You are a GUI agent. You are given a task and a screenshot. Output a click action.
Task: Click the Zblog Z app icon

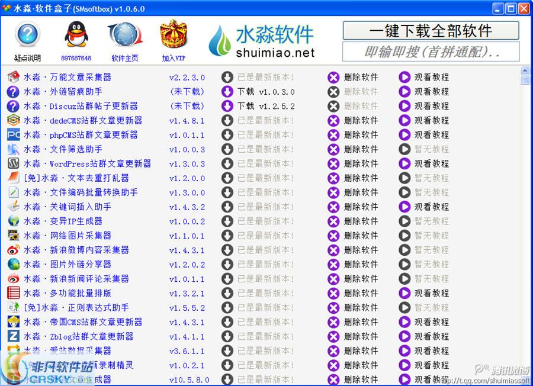coord(13,336)
